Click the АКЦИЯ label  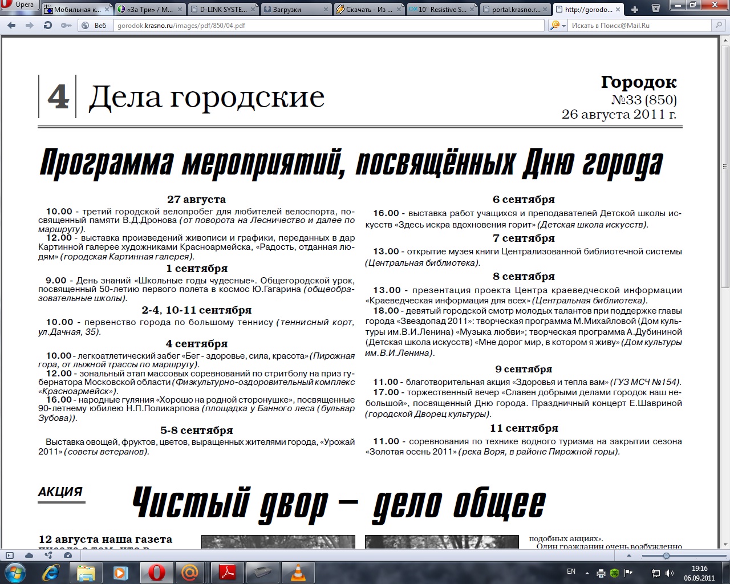tap(60, 492)
